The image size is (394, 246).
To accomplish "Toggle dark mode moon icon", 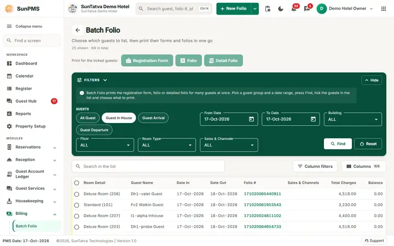I will coord(281,9).
